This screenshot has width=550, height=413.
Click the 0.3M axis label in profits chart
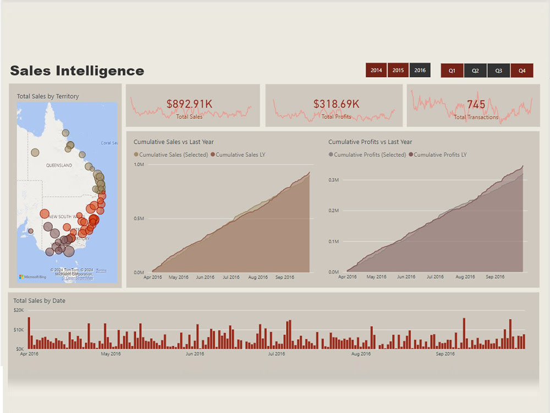coord(334,180)
